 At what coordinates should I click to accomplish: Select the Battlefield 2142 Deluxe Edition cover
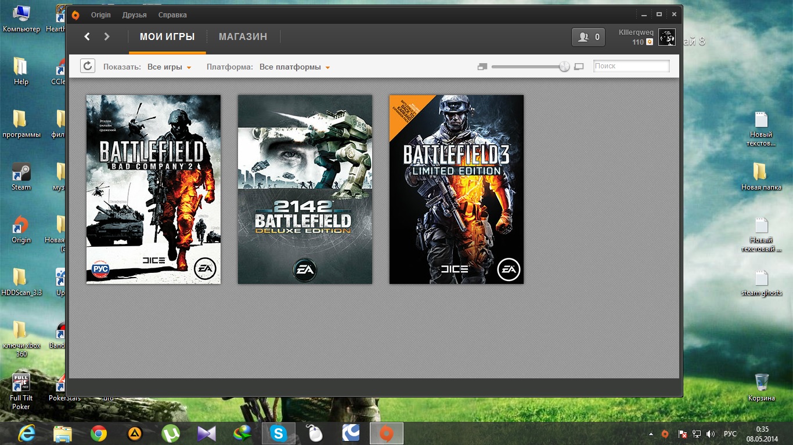305,189
